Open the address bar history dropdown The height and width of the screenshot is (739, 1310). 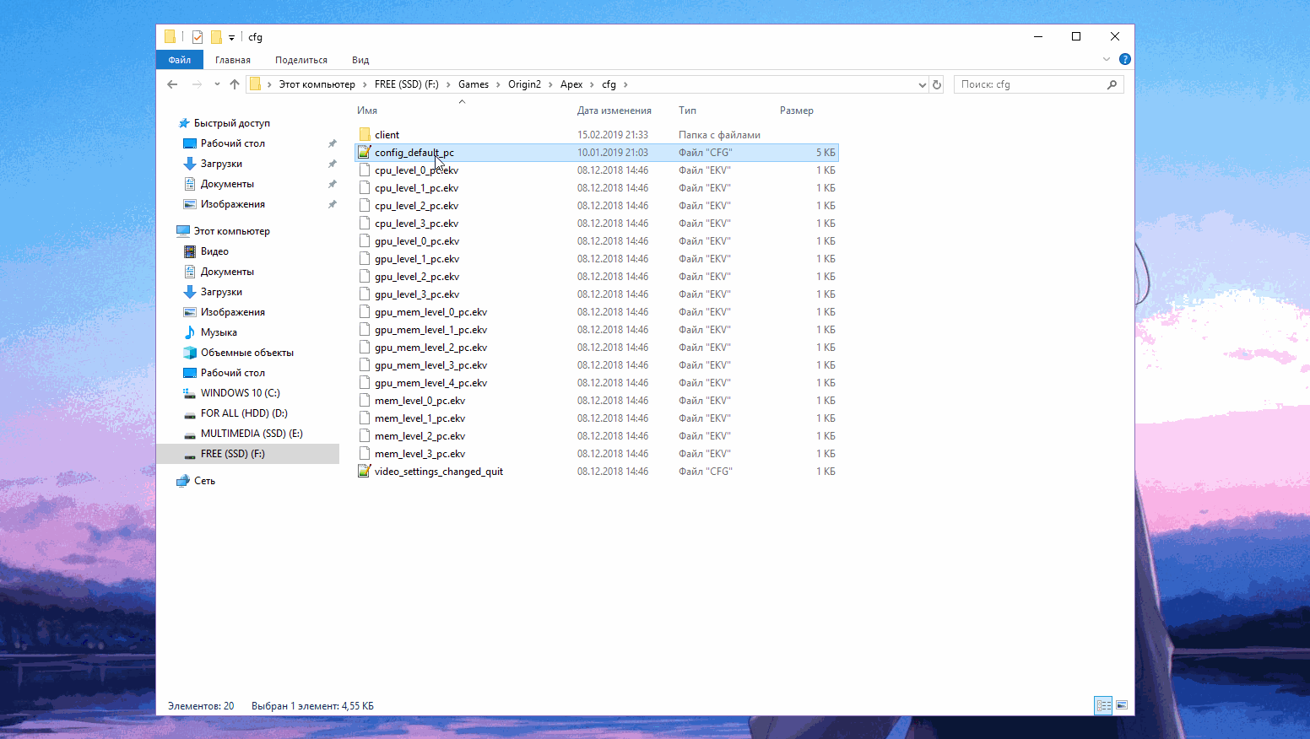pyautogui.click(x=922, y=84)
